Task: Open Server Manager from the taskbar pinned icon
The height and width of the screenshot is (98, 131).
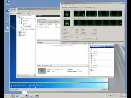Action: click(x=12, y=96)
